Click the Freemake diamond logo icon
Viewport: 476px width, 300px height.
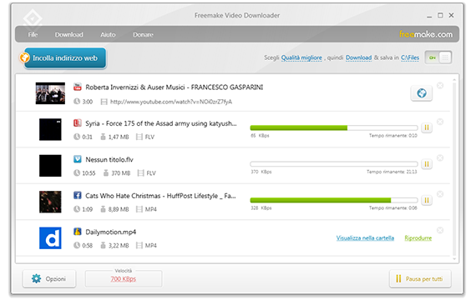[x=33, y=19]
